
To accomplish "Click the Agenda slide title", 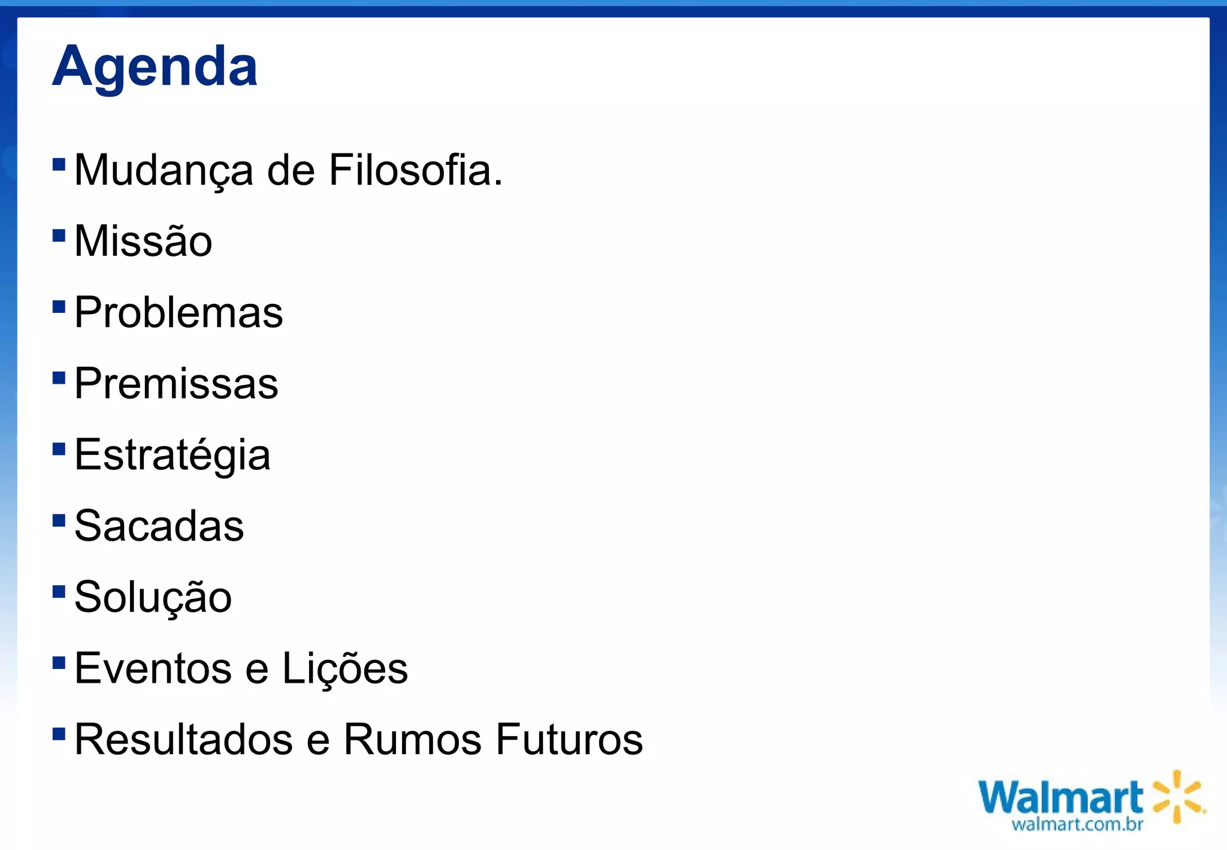I will 155,67.
